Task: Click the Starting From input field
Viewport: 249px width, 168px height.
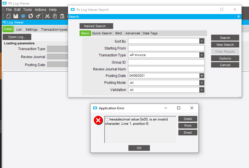Action: (x=166, y=48)
